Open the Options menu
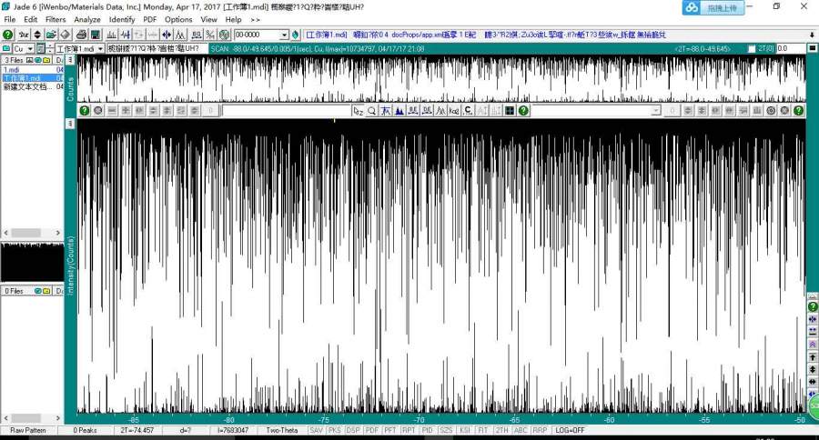The width and height of the screenshot is (819, 440). pyautogui.click(x=178, y=19)
